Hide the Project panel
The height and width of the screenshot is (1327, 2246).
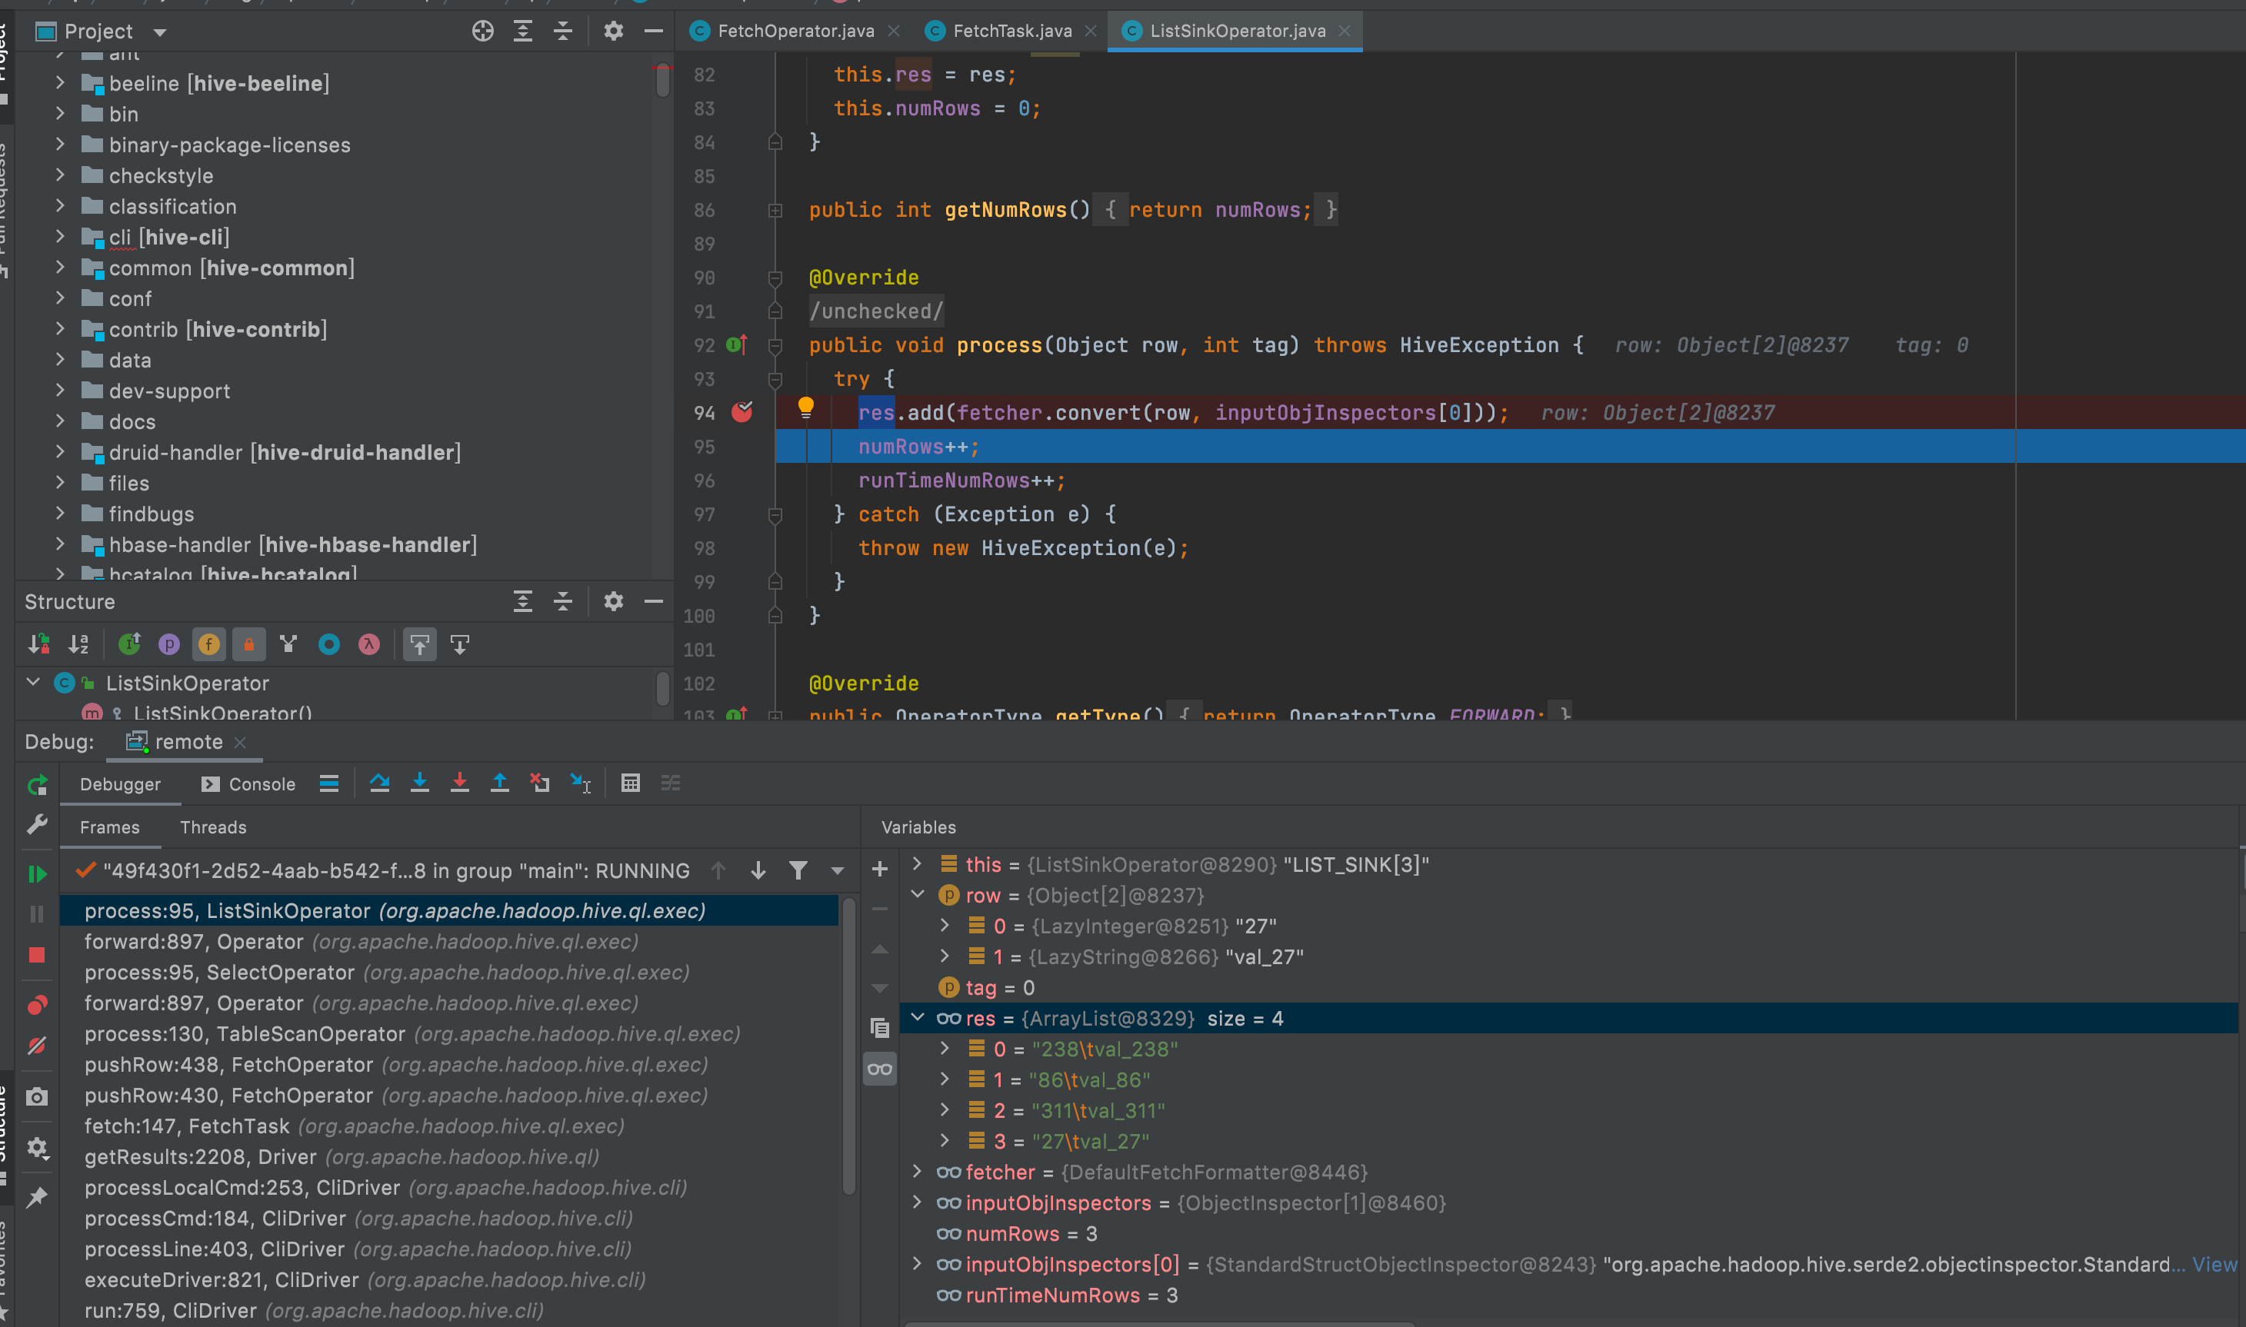tap(654, 32)
